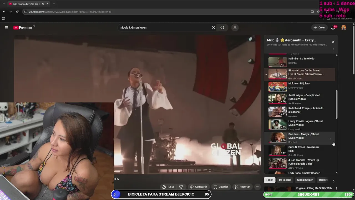The image size is (355, 200).
Task: Open the tab search dropdown arrow
Action: coord(3,4)
